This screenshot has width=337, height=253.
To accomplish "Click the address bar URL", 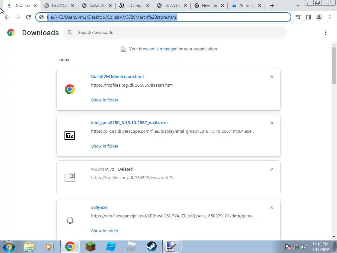I will pyautogui.click(x=112, y=17).
